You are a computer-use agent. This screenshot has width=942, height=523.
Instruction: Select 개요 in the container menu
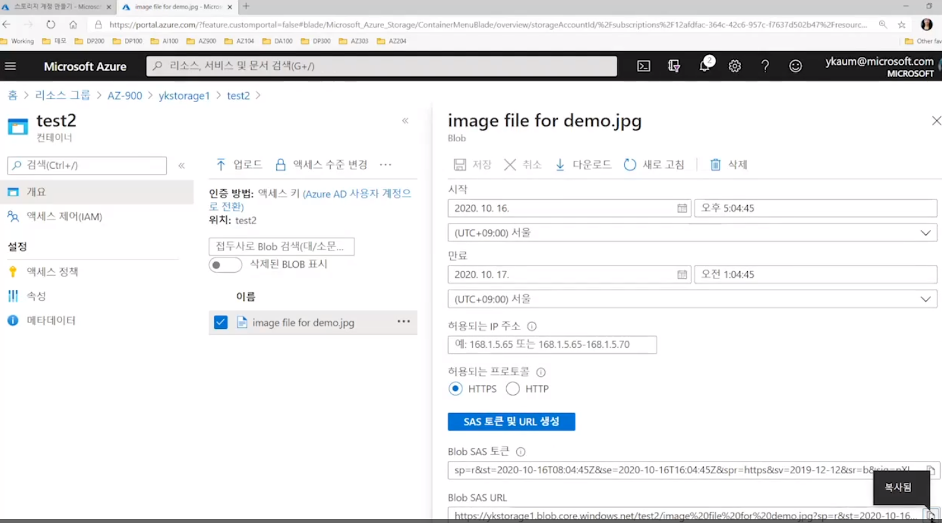97,192
